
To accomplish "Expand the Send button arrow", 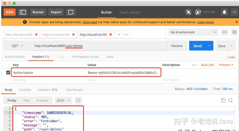I will 209,46.
